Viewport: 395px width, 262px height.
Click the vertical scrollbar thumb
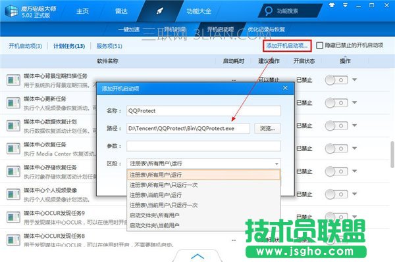[x=392, y=154]
